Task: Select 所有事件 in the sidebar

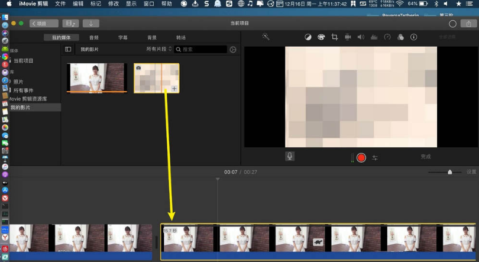Action: click(x=23, y=90)
